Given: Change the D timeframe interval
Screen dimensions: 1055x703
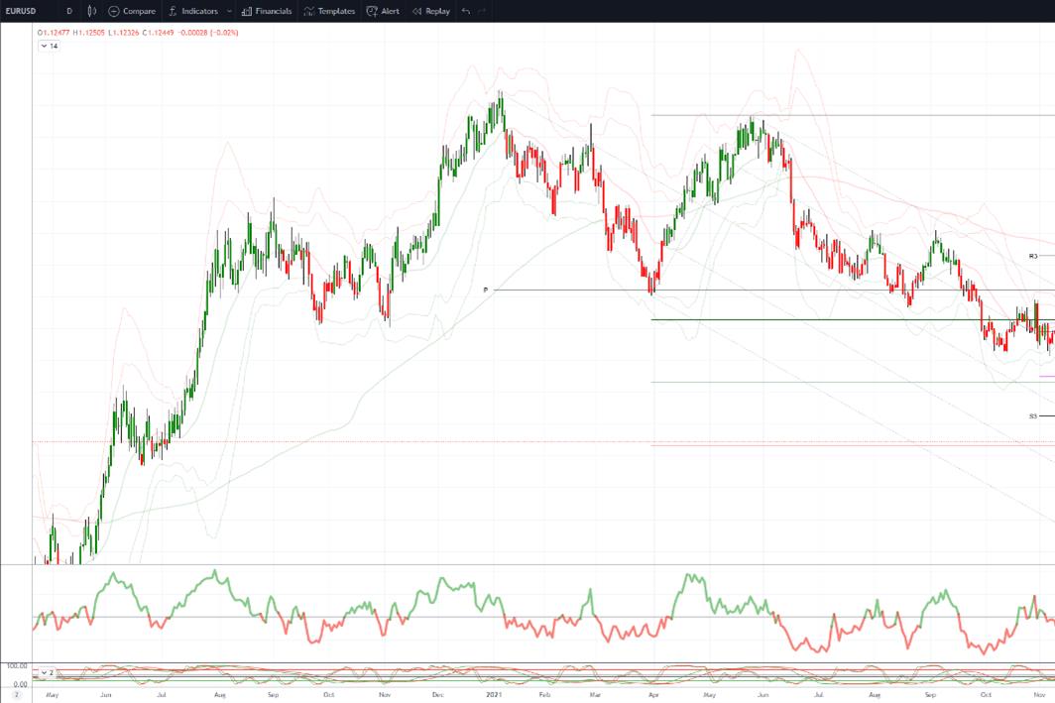Looking at the screenshot, I should 69,12.
